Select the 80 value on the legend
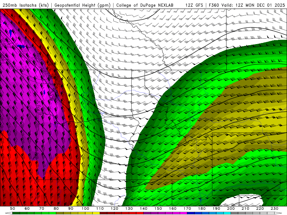Viewport: 287px width, 215px height. 56,209
